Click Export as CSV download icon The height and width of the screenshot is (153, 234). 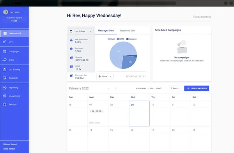[144, 76]
